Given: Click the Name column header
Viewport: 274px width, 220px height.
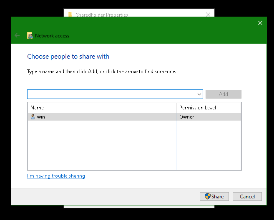Looking at the screenshot, I should pos(102,108).
